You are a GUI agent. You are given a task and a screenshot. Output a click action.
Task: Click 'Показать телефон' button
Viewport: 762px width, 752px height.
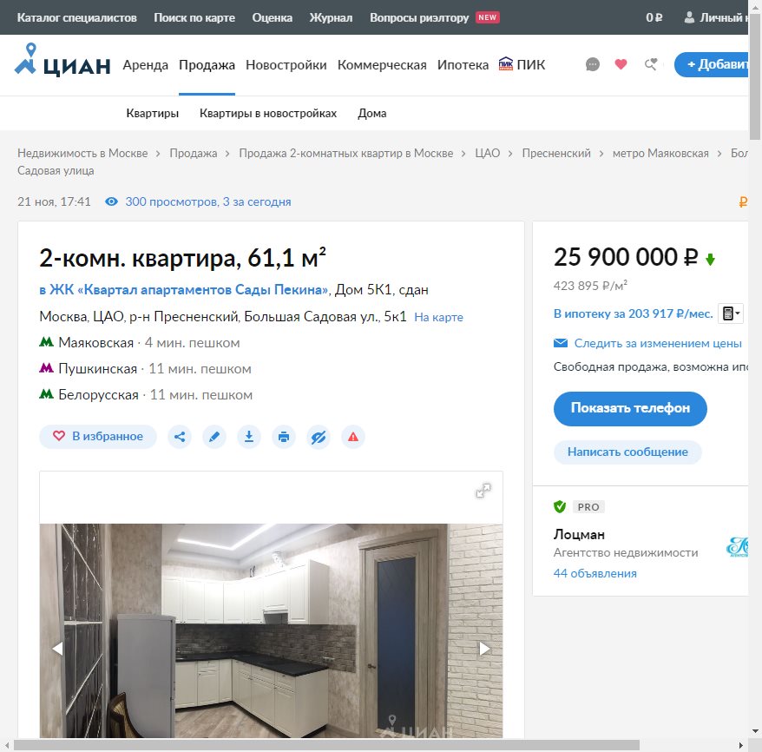click(x=630, y=408)
